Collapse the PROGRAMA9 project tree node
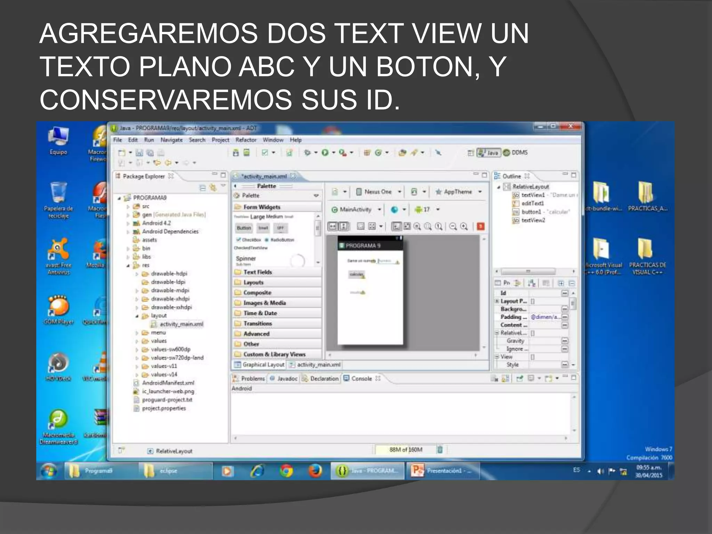This screenshot has width=712, height=534. point(119,198)
